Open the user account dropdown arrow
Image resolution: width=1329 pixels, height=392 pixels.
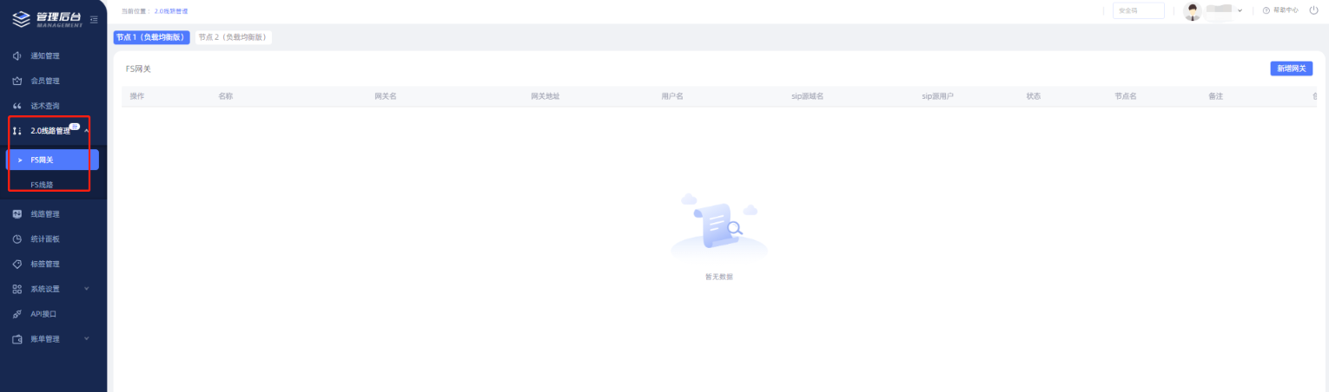click(1240, 10)
